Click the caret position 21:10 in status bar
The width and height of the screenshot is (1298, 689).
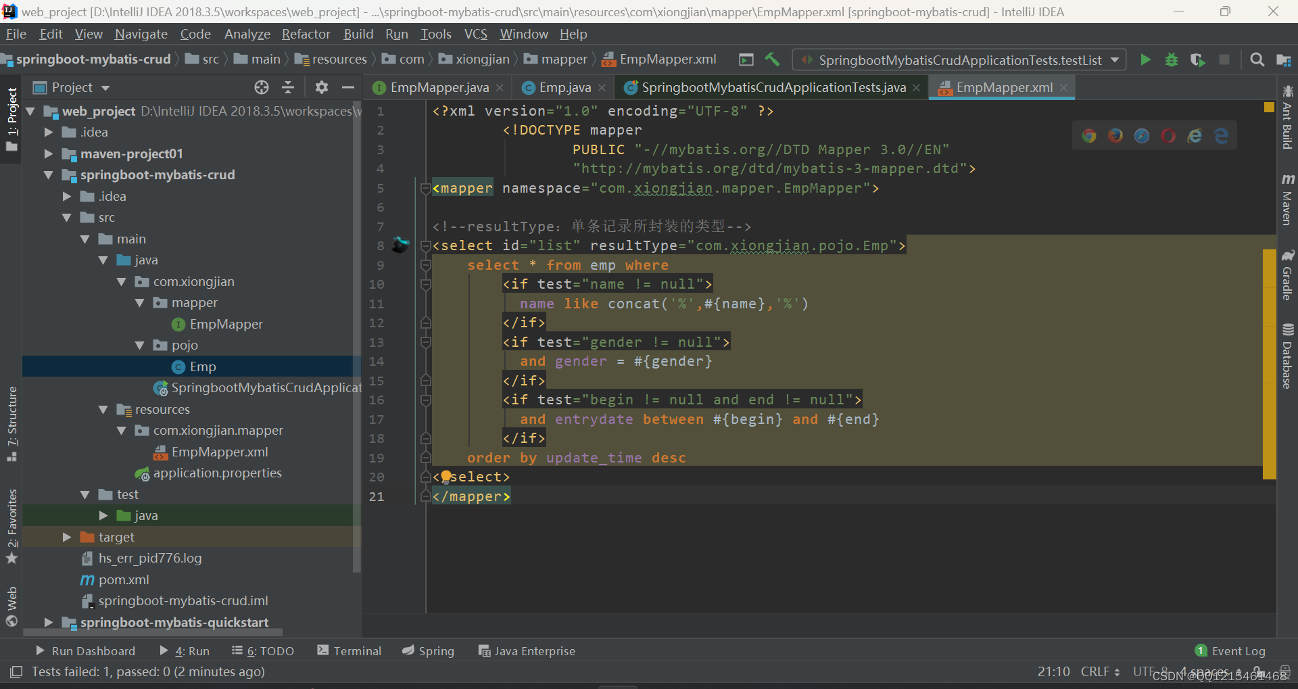[x=1053, y=671]
